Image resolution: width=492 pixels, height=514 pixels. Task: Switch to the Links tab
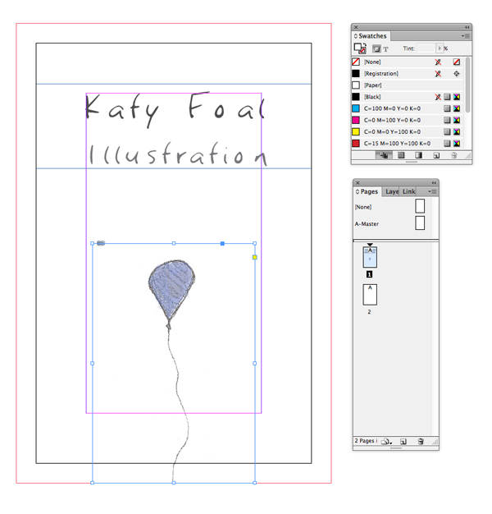pyautogui.click(x=408, y=192)
